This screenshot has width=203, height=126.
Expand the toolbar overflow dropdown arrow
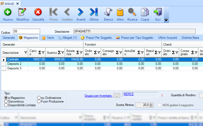coord(166,20)
